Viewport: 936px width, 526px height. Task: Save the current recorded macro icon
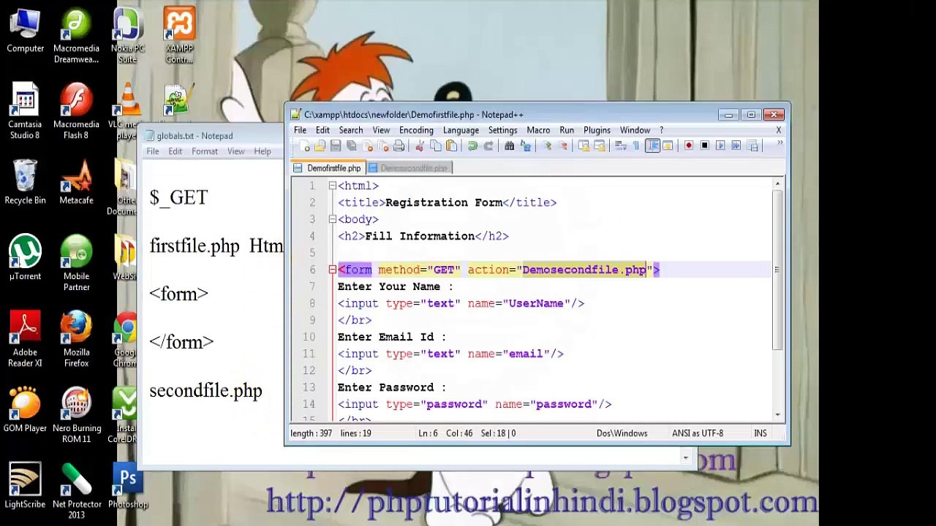tap(752, 146)
